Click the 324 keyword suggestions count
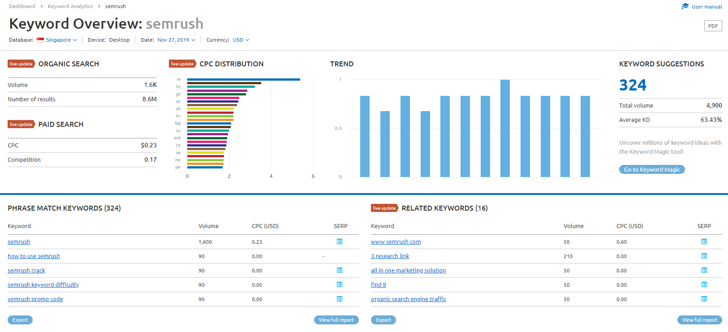This screenshot has height=332, width=728. (633, 85)
